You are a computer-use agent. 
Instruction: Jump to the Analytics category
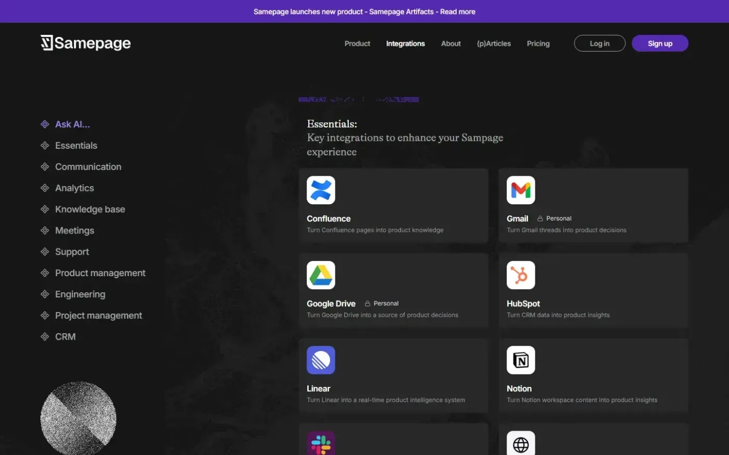(74, 188)
